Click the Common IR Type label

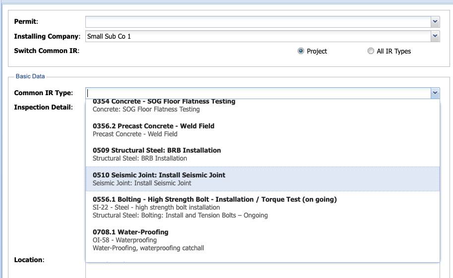(x=43, y=93)
